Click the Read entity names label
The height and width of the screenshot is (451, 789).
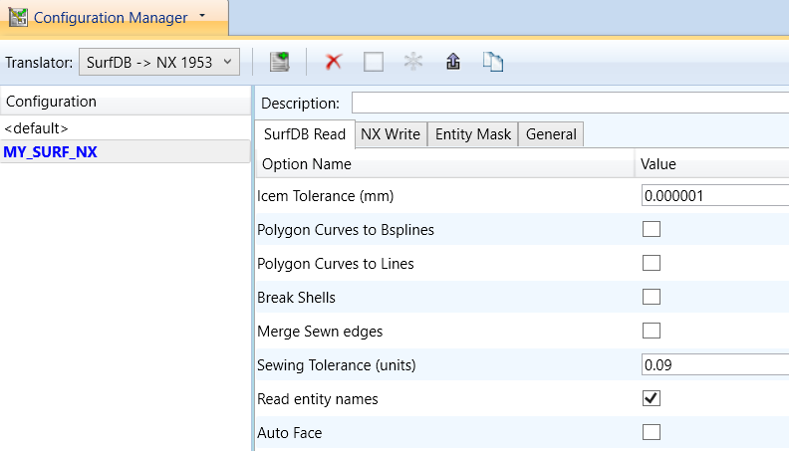(x=318, y=398)
